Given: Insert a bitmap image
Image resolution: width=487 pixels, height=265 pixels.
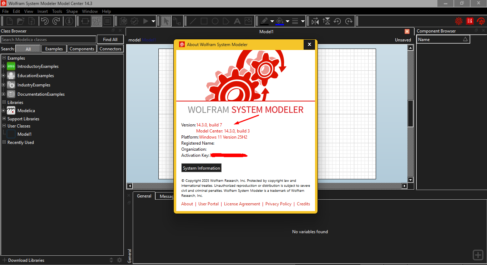Looking at the screenshot, I should pyautogui.click(x=248, y=21).
